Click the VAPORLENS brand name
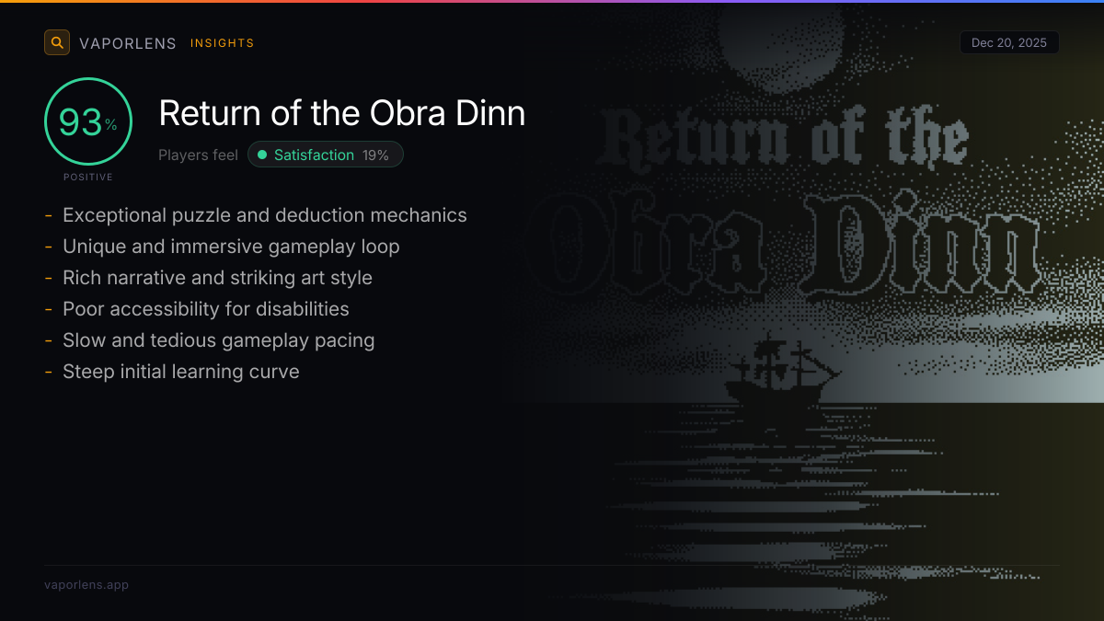Screen dimensions: 1104x621 pos(128,43)
